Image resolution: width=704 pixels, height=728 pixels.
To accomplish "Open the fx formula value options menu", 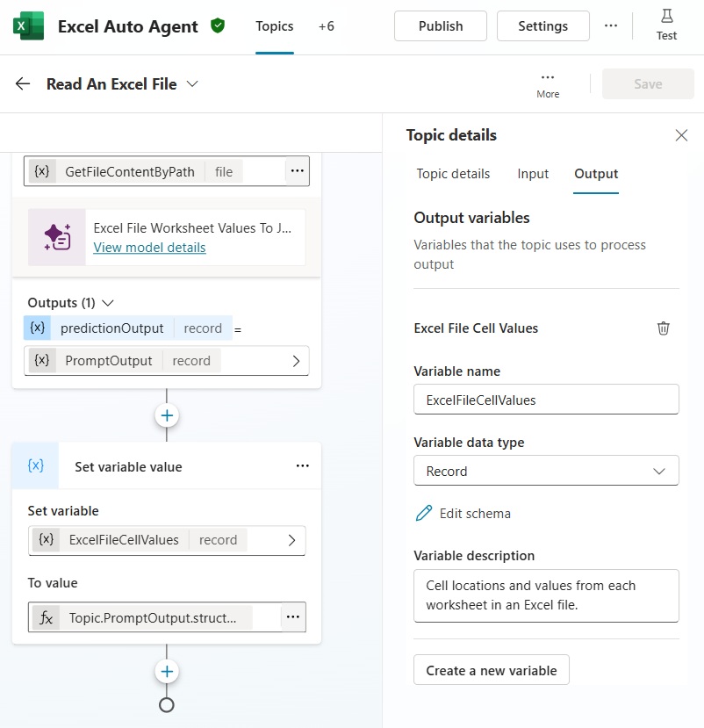I will pos(293,617).
